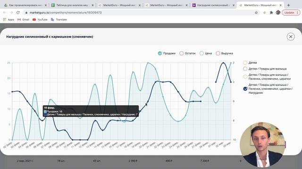Click the 18 шт. table cell

coord(61,161)
